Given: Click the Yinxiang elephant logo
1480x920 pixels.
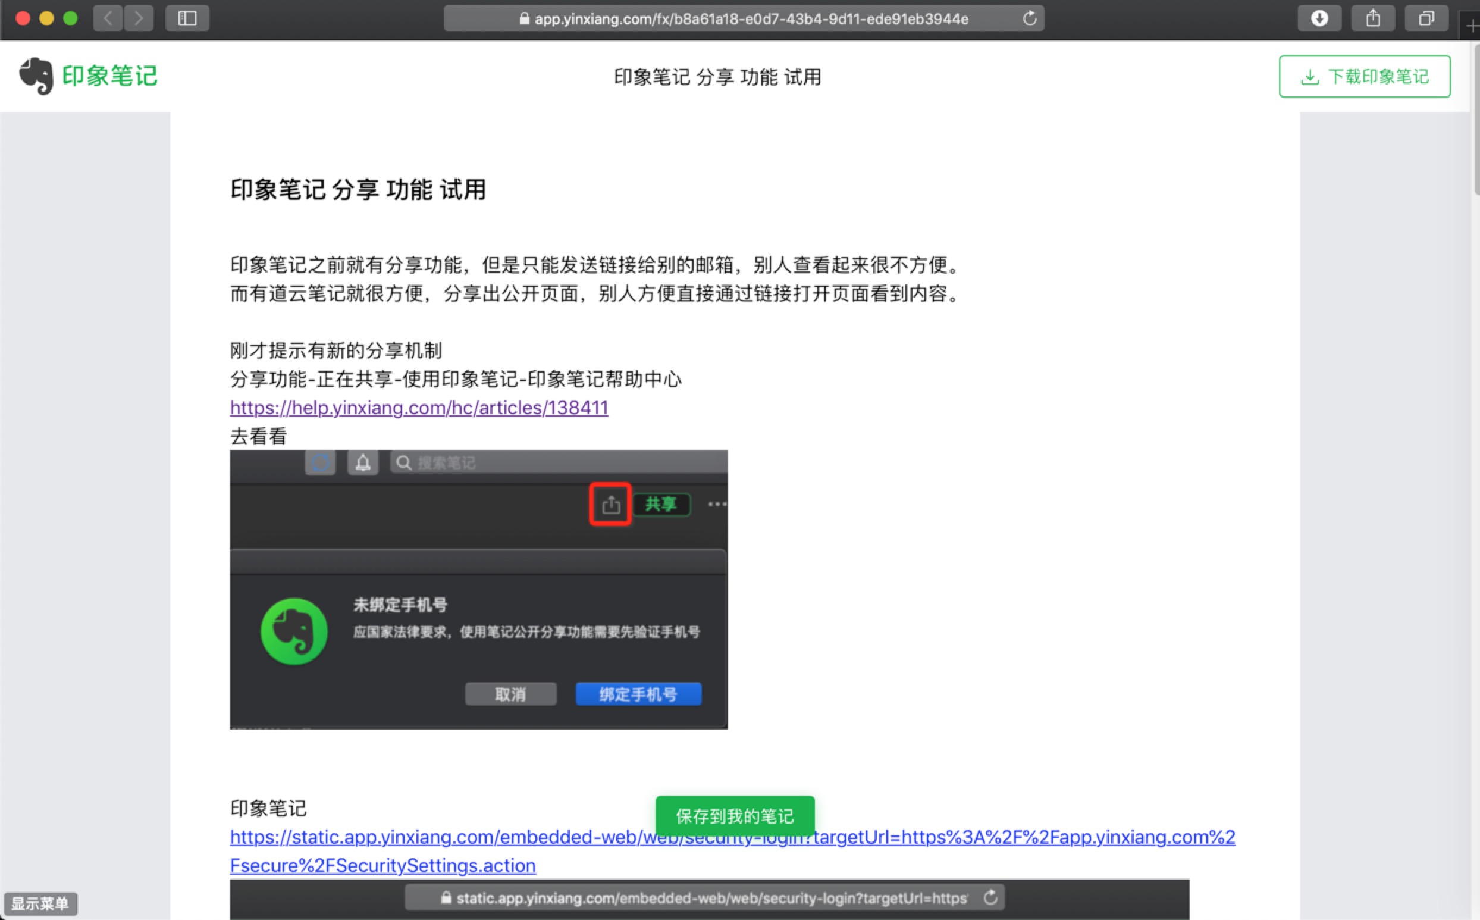Looking at the screenshot, I should click(x=36, y=76).
